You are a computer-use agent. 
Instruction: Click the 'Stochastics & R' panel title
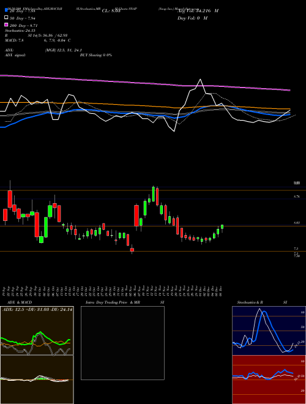coord(250,302)
